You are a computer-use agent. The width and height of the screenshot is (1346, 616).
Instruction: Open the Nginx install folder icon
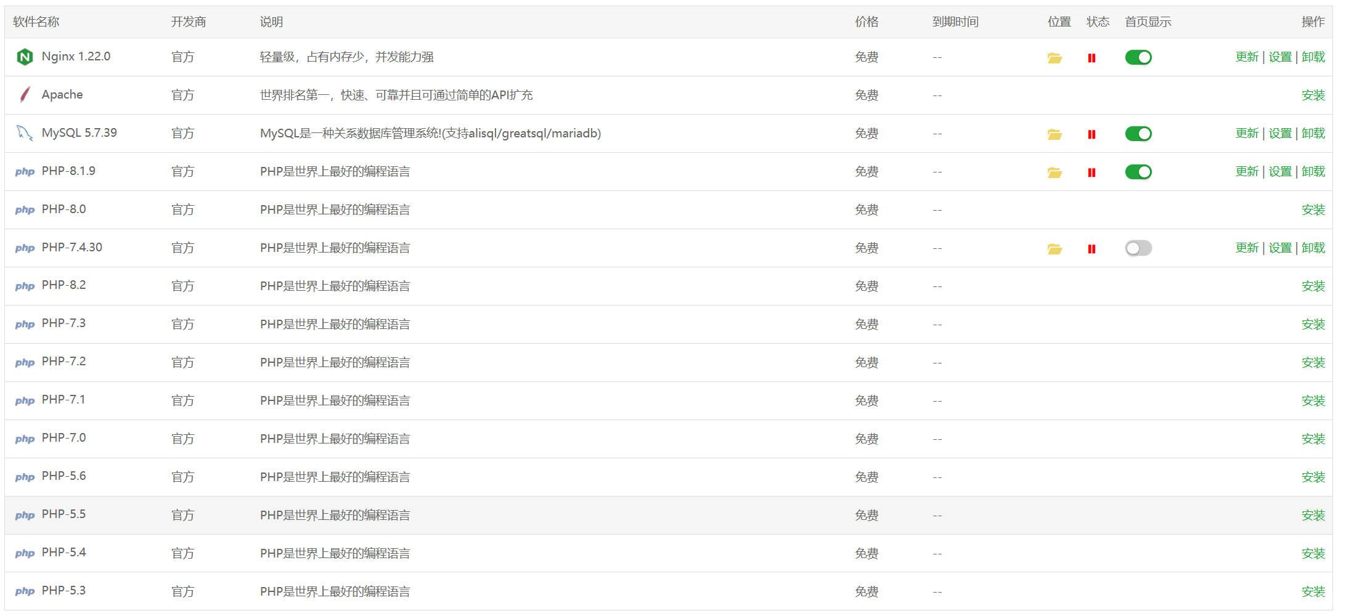pos(1054,58)
